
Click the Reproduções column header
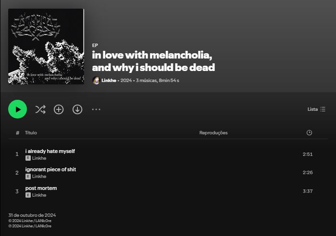click(213, 133)
